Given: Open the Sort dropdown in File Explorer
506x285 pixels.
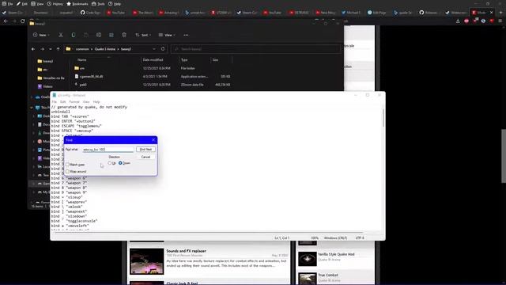Looking at the screenshot, I should [x=143, y=35].
